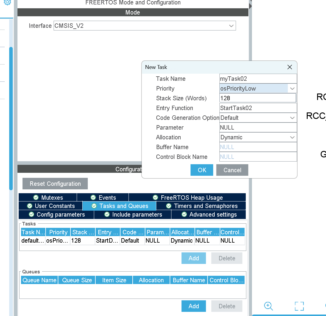326x316 pixels.
Task: Open the Timers and Semaphores tab
Action: click(x=201, y=206)
